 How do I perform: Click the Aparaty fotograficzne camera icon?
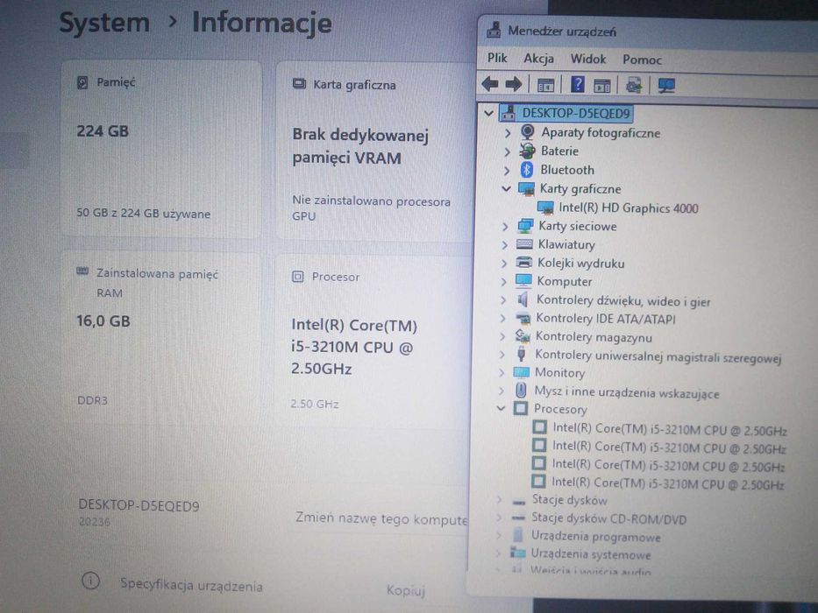[528, 131]
